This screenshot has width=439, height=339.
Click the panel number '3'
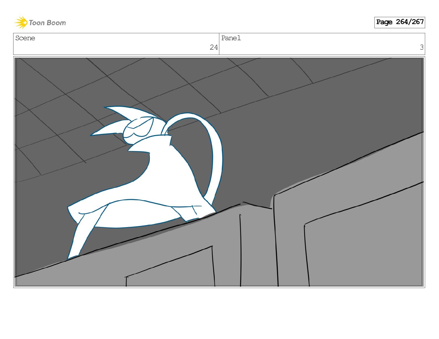422,47
